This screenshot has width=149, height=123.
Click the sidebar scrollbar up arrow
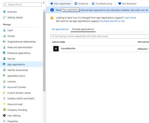pos(44,10)
